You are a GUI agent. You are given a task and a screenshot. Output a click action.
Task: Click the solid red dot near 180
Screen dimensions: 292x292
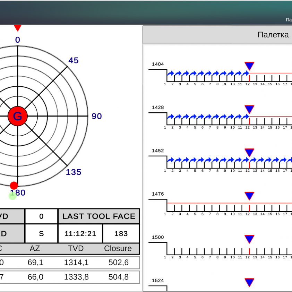coord(14,185)
